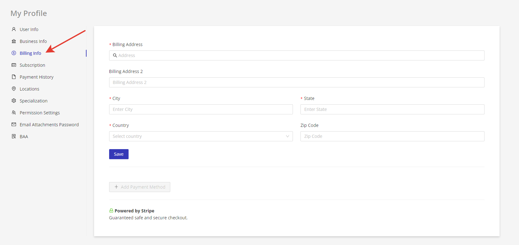The width and height of the screenshot is (519, 245).
Task: Click the City field label
Action: coord(116,98)
